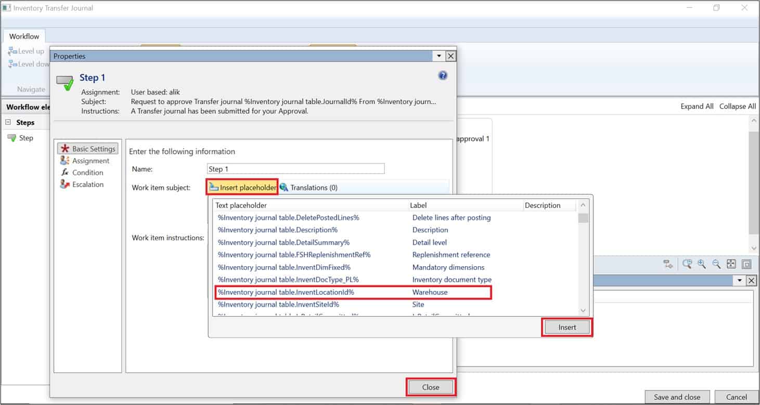
Task: Click the overview pane icon on canvas toolbar
Action: (747, 264)
